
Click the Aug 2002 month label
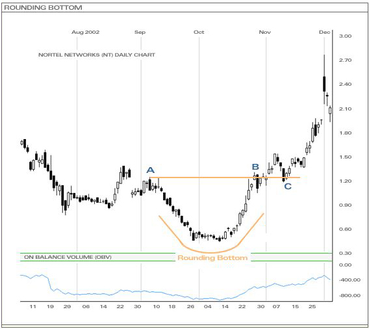[85, 32]
